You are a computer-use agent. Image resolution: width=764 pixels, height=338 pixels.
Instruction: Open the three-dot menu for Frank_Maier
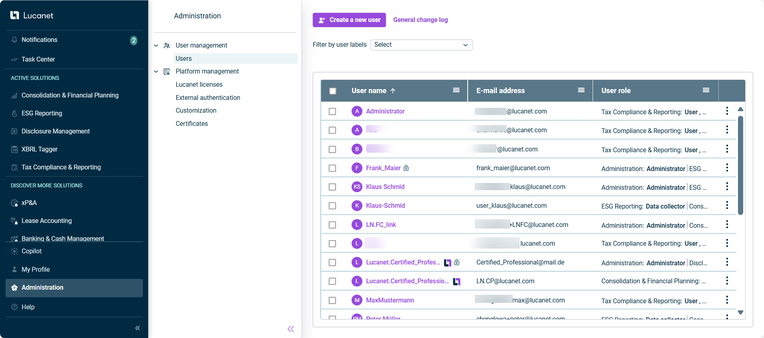coord(727,168)
